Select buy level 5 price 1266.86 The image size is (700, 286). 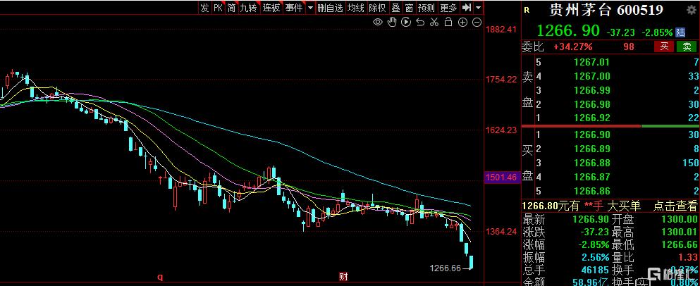(x=591, y=192)
